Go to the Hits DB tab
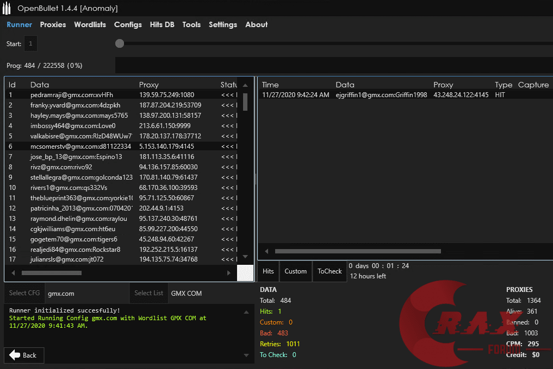 tap(162, 24)
